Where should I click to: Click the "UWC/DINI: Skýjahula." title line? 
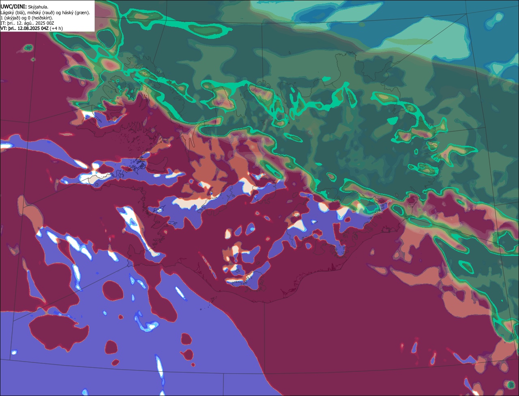coord(25,7)
